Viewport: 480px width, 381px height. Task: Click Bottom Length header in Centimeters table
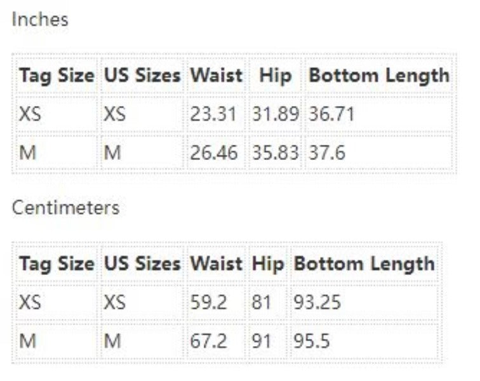click(x=364, y=264)
